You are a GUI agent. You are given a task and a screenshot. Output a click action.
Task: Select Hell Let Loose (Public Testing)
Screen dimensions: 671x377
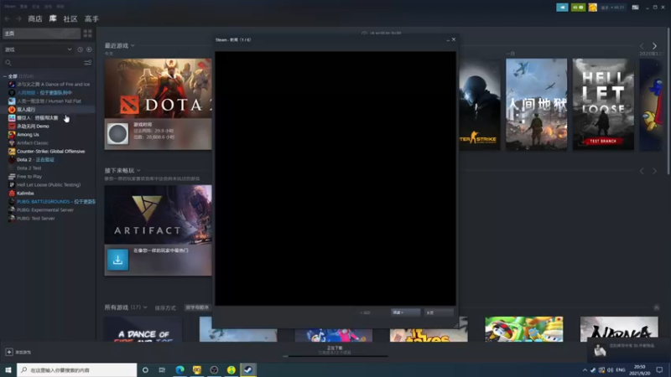tap(49, 184)
